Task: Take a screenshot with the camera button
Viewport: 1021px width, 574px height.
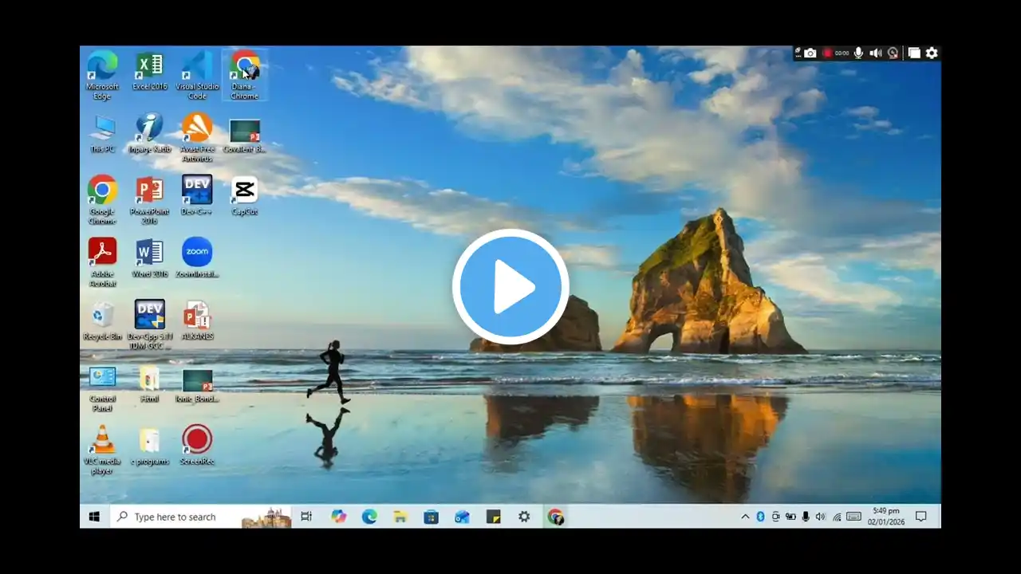Action: click(810, 53)
